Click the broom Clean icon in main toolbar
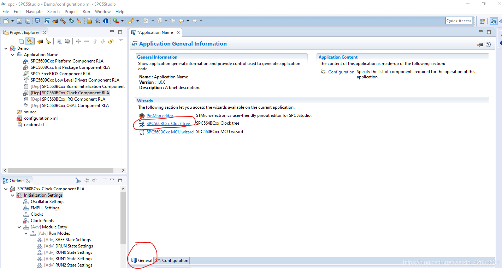The image size is (502, 269). tap(79, 21)
